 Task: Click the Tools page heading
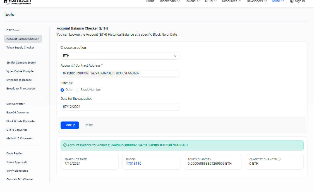9,14
